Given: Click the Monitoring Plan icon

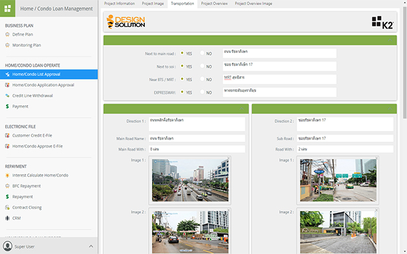Looking at the screenshot, I should (7, 45).
